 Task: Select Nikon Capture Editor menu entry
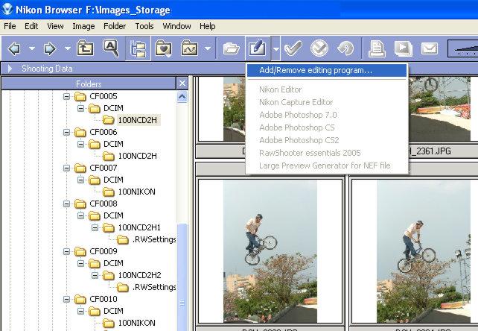327,102
